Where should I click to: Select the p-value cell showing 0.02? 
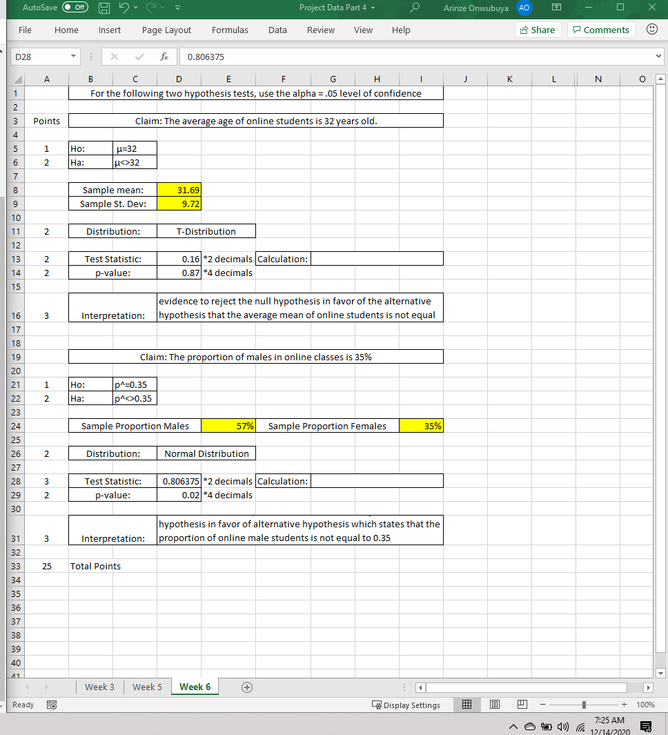coord(179,495)
